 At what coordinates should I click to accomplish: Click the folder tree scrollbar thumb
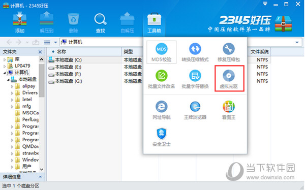[x=42, y=80]
